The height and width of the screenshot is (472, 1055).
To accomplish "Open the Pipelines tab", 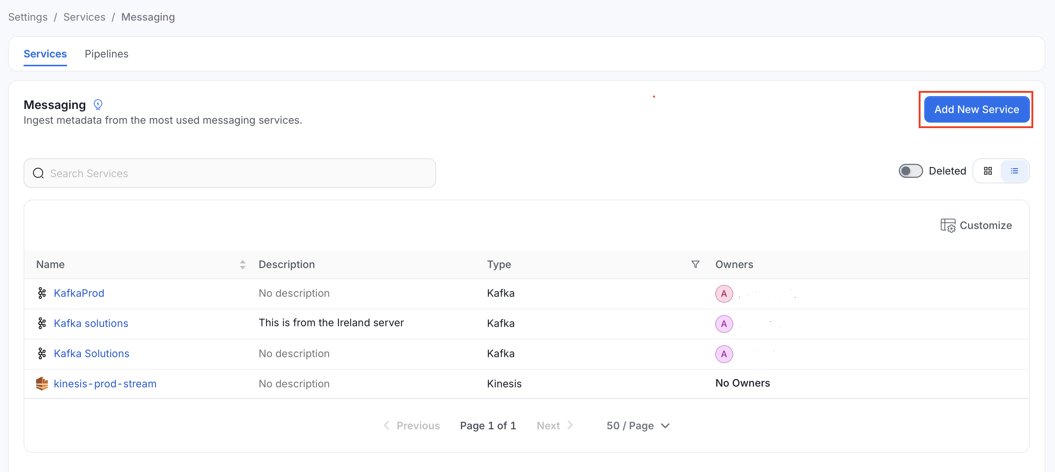I will [106, 54].
